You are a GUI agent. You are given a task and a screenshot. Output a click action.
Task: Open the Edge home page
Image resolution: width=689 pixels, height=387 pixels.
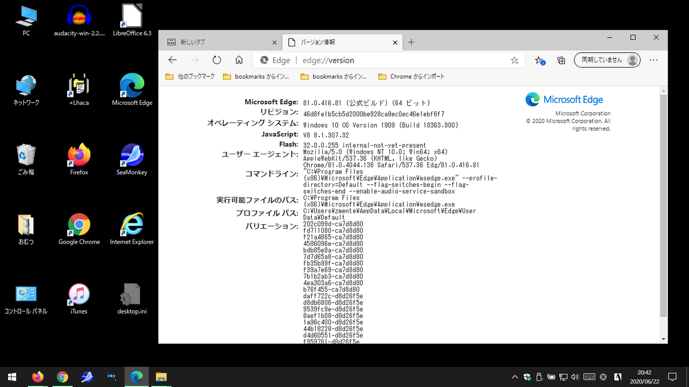239,60
